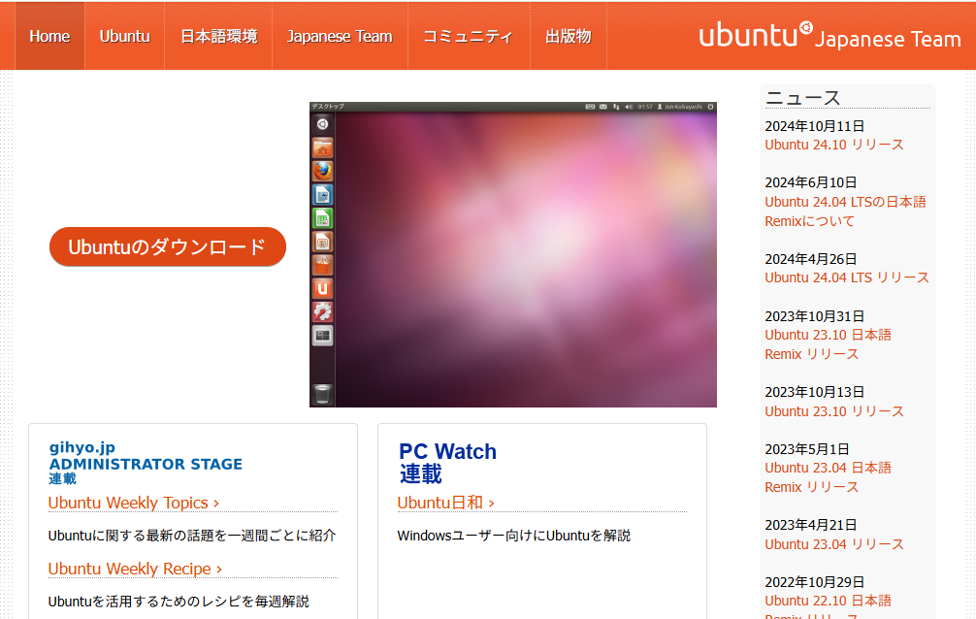Click the date 2023年10月31日
The height and width of the screenshot is (619, 976).
[x=814, y=316]
